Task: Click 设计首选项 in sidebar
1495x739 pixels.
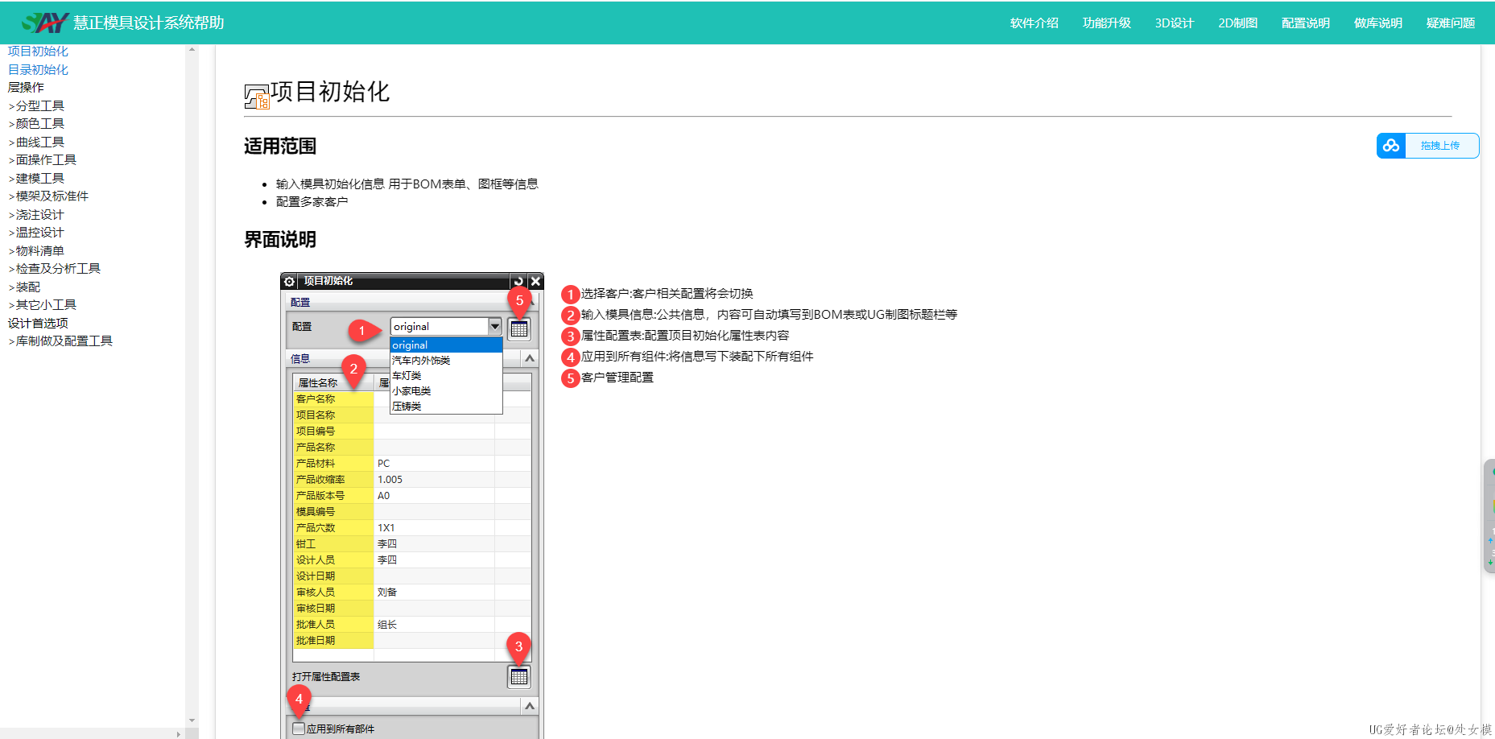Action: [38, 323]
